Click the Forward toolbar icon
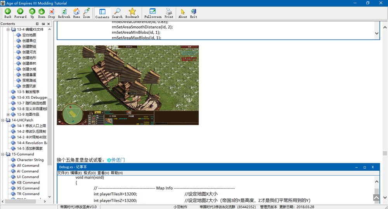The height and width of the screenshot is (209, 388). (x=20, y=13)
